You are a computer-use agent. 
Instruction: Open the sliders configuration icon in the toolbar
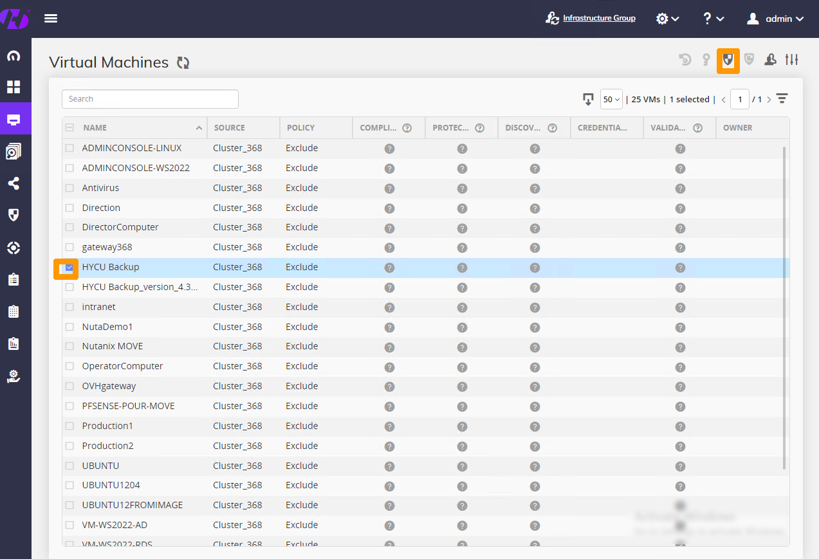(x=791, y=60)
